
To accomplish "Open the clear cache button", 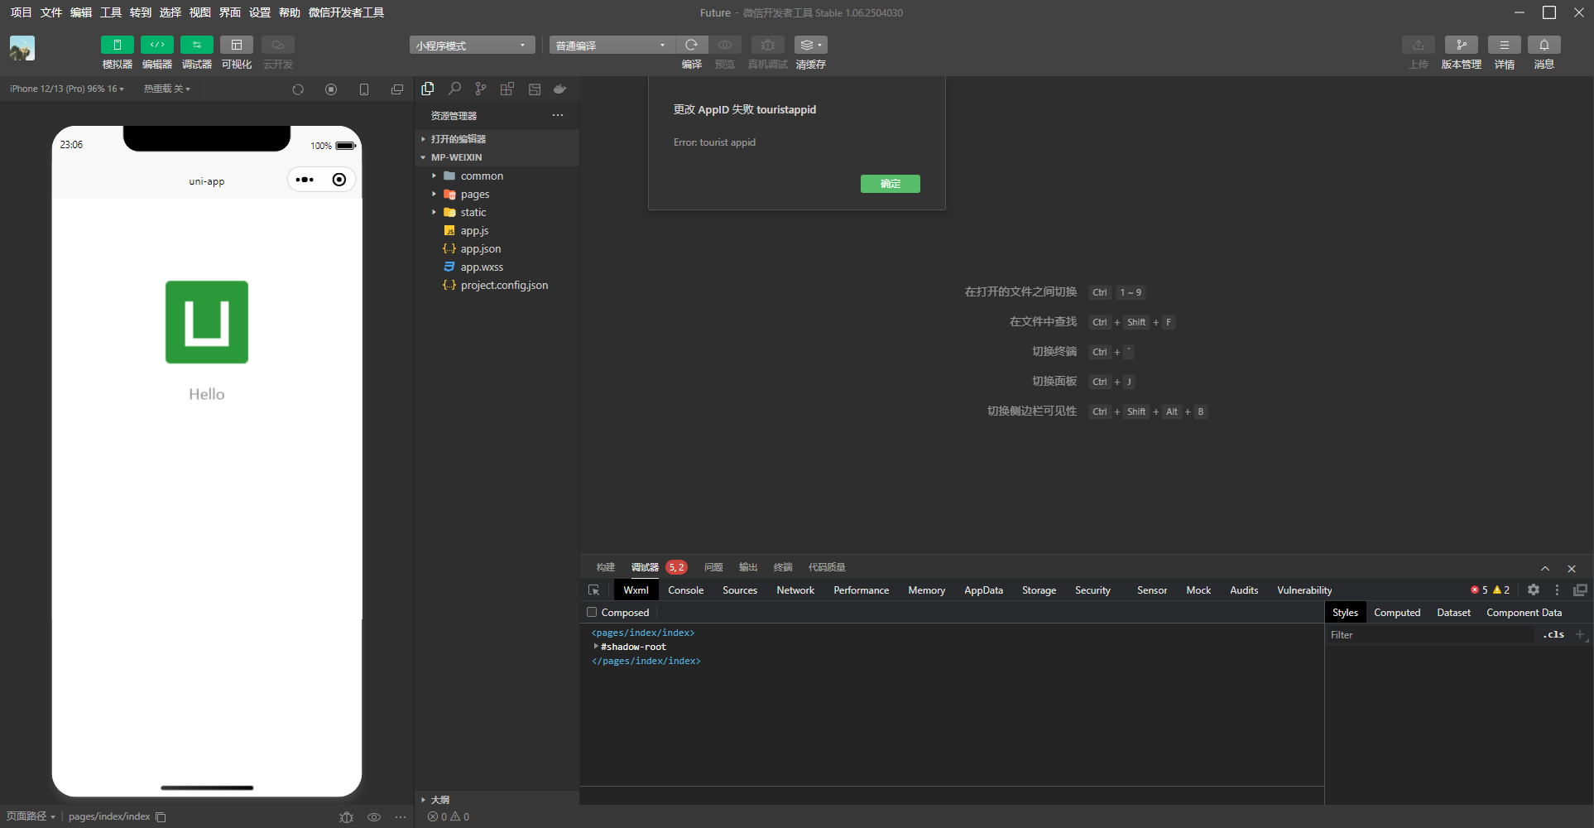I will coord(810,45).
